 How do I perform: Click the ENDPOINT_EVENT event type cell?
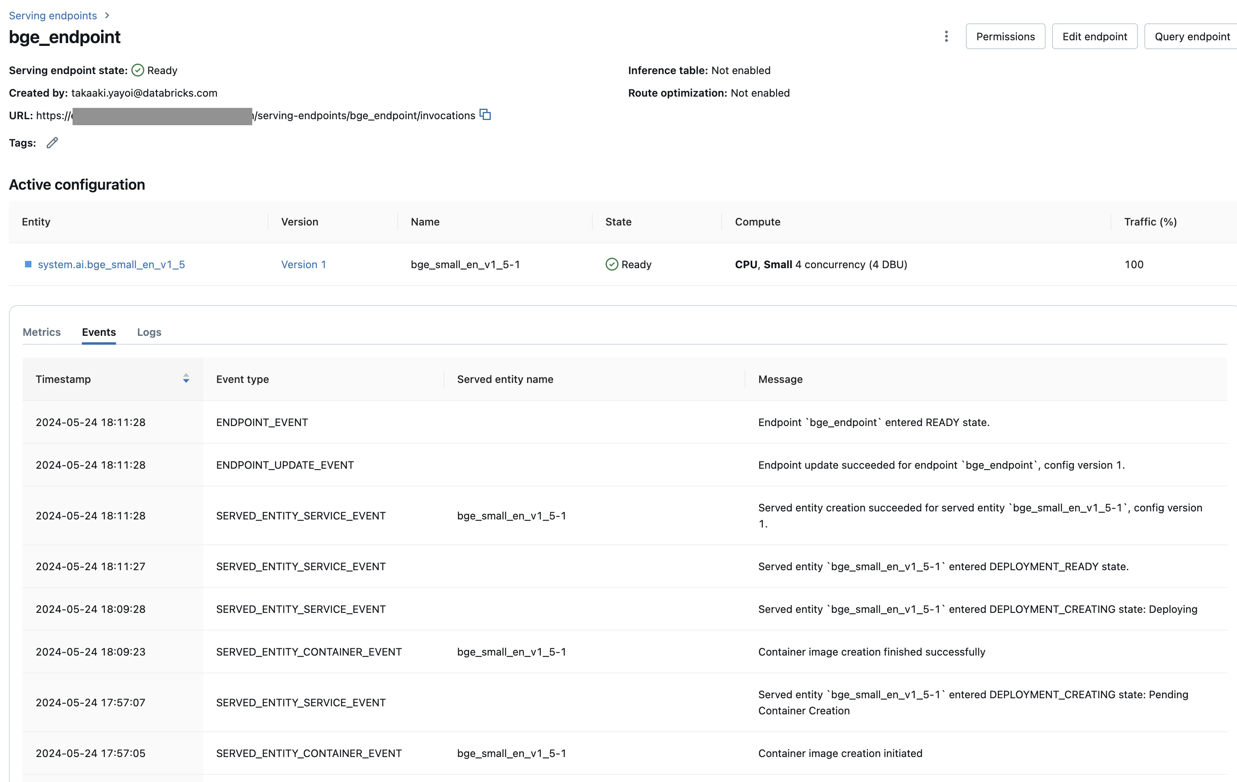pyautogui.click(x=262, y=422)
